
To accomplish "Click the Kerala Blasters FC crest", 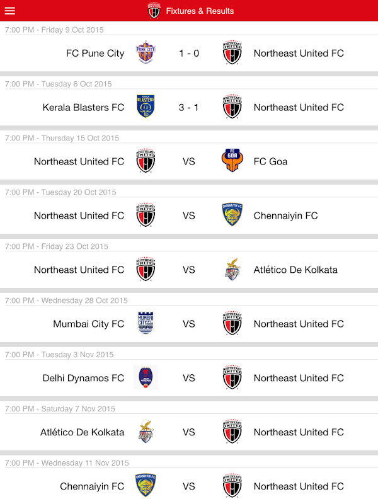I will click(146, 107).
